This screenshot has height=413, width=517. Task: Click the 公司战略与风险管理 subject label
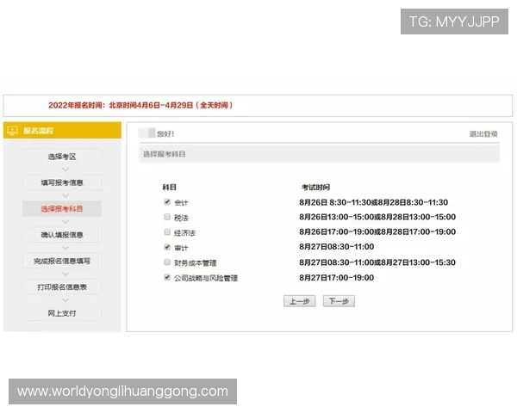pyautogui.click(x=206, y=278)
